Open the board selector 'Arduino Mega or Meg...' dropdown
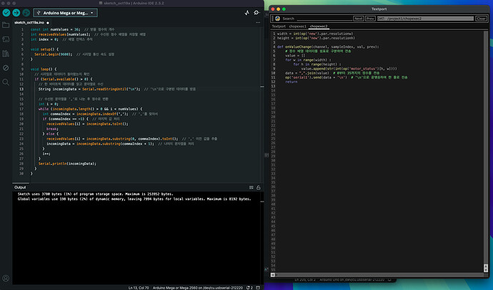 (x=66, y=13)
